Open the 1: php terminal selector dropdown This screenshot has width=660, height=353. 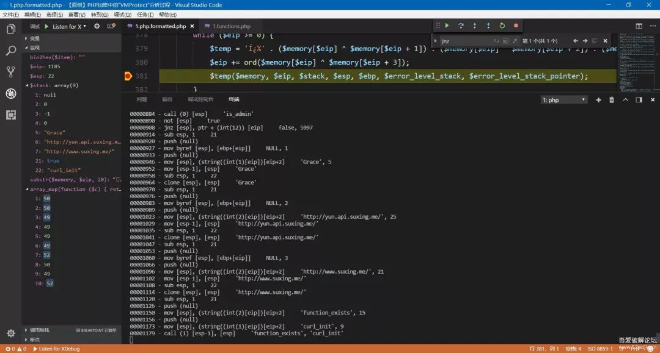pos(564,100)
